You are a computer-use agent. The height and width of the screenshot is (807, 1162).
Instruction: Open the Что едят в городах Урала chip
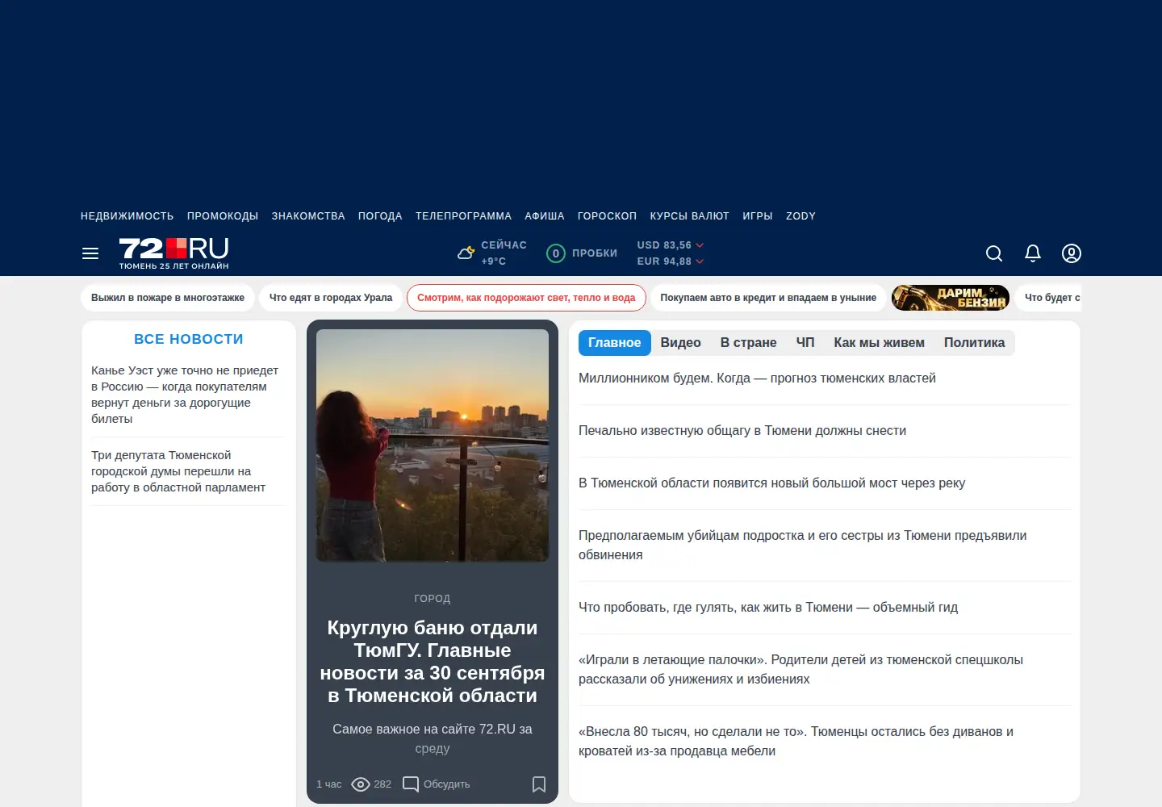[331, 298]
